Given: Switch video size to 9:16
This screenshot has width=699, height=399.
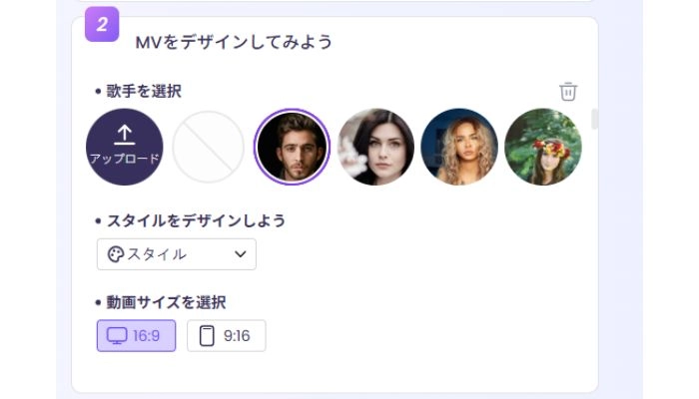Looking at the screenshot, I should tap(227, 336).
